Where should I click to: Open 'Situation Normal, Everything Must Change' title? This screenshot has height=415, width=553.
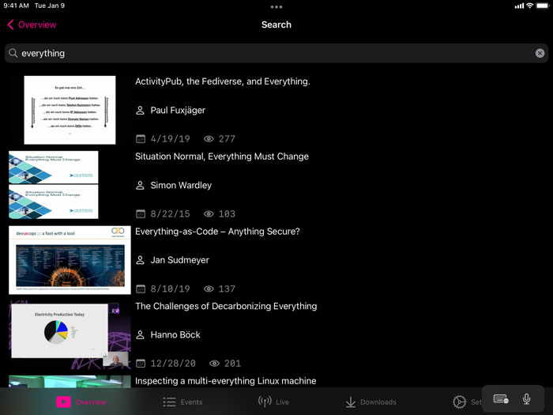pos(222,157)
